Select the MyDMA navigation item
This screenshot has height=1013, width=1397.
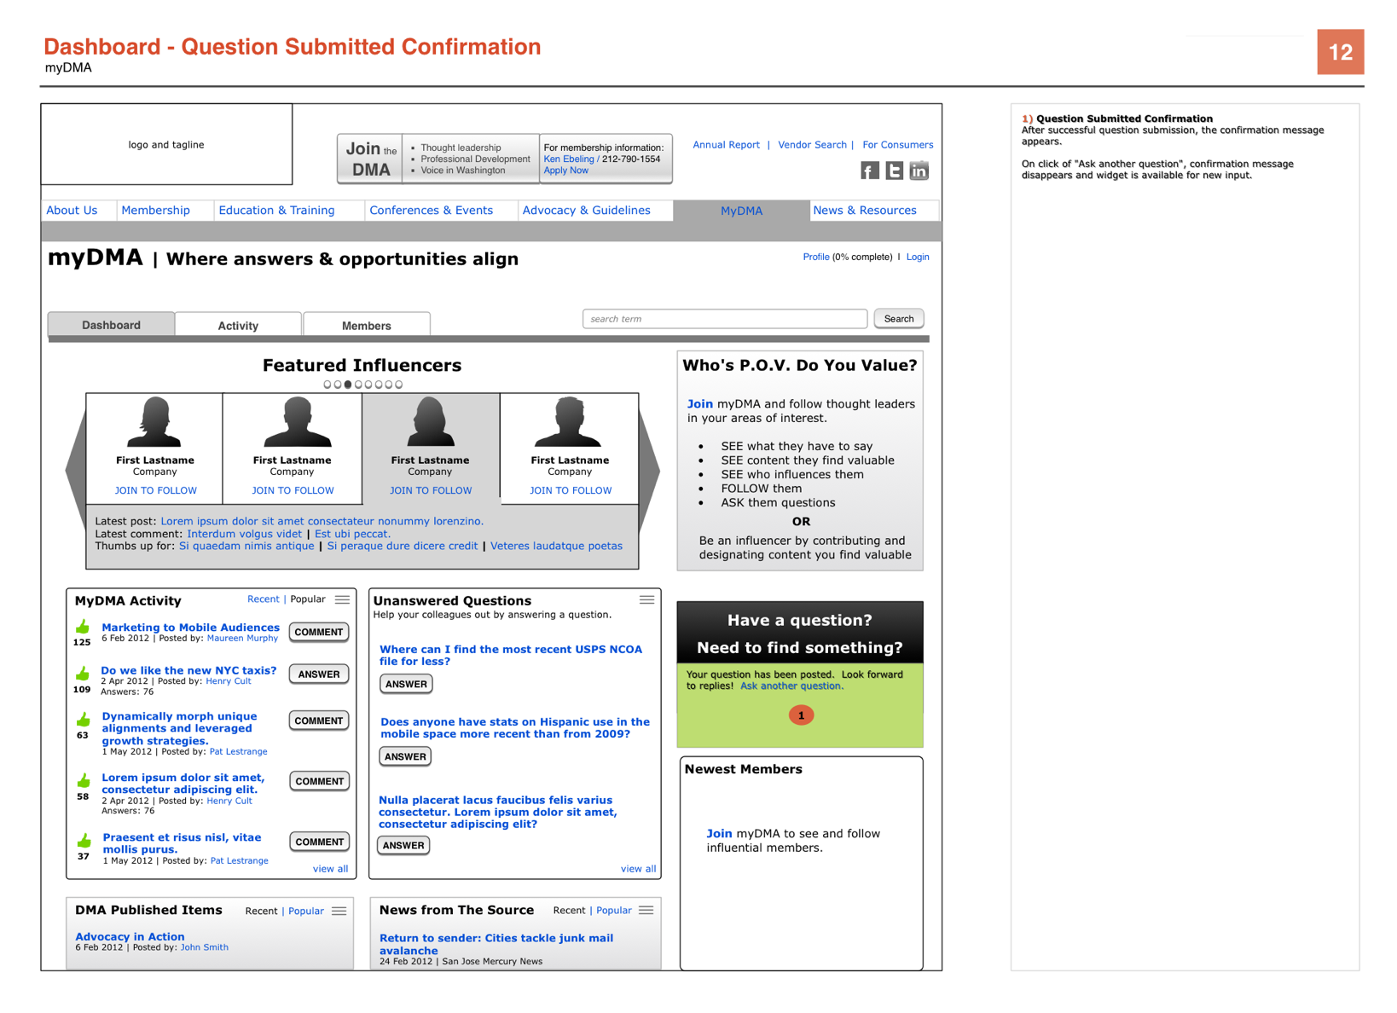[x=741, y=211]
